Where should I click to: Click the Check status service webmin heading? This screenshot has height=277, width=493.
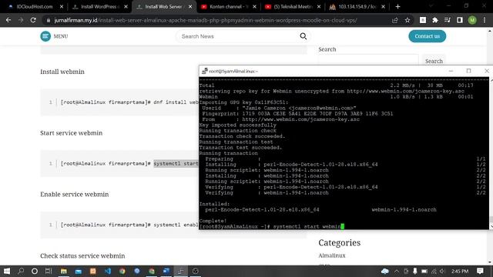[82, 255]
